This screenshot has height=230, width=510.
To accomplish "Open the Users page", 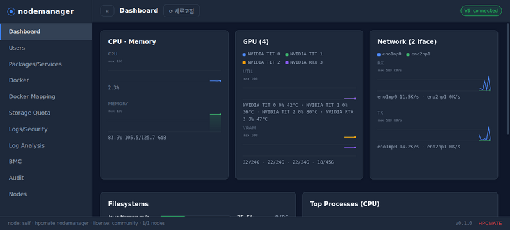I will click(x=46, y=48).
